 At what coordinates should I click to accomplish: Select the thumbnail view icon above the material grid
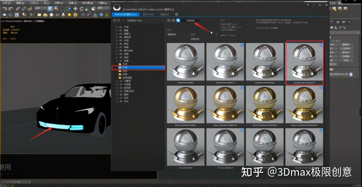coord(169,20)
